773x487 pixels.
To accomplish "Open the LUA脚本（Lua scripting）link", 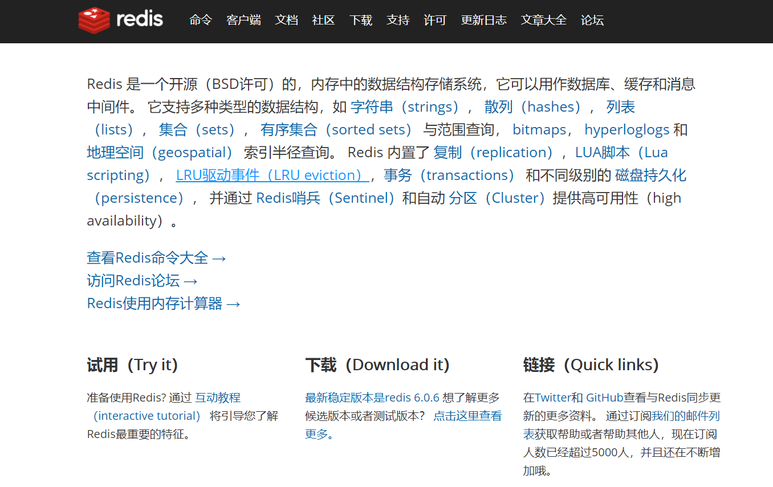I will point(621,153).
